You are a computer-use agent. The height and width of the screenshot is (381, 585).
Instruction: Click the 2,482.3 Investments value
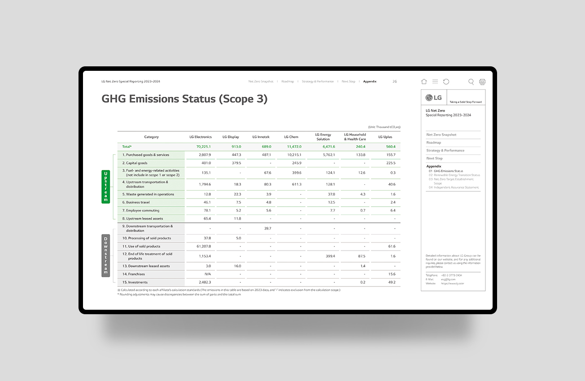tap(205, 282)
